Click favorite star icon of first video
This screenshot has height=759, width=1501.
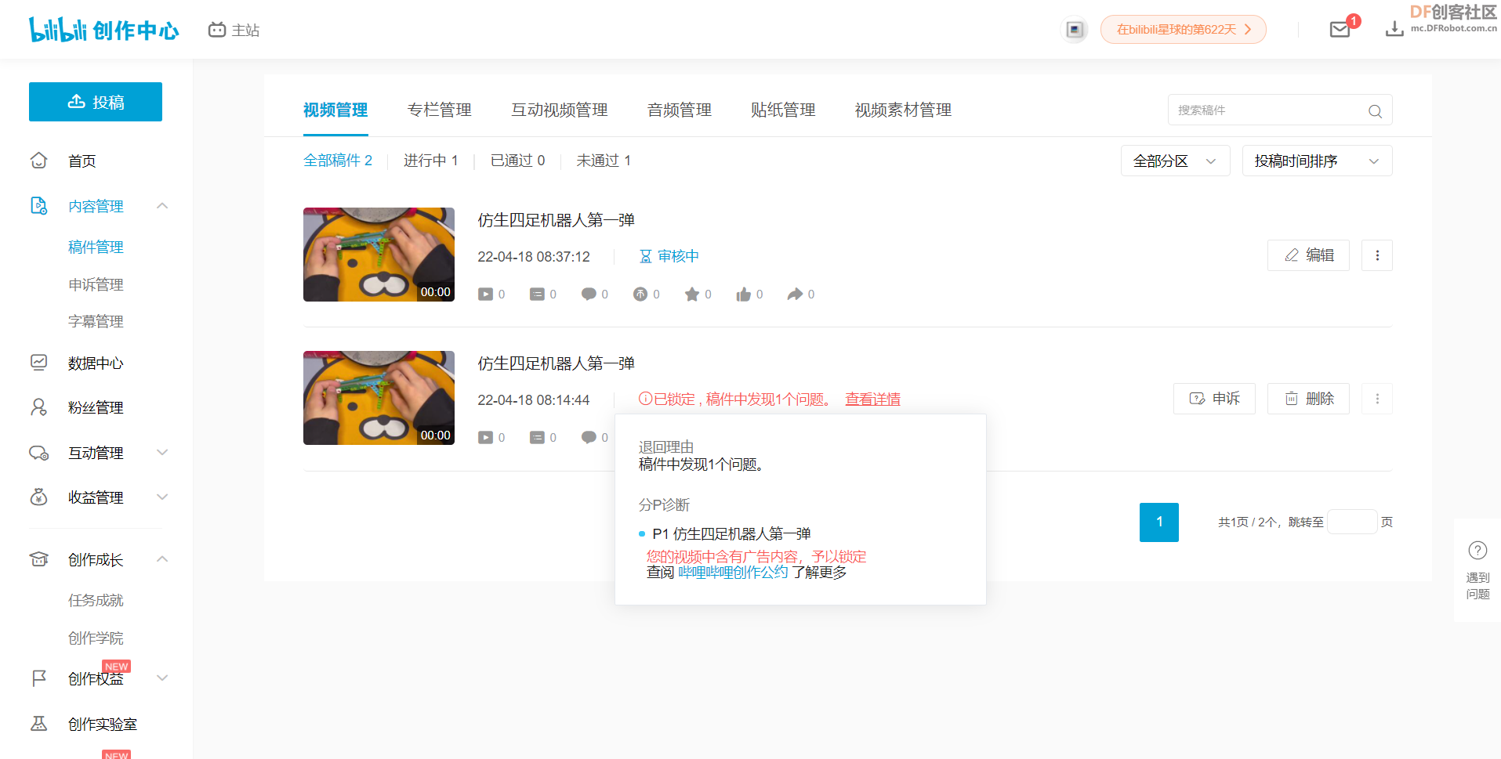point(692,295)
